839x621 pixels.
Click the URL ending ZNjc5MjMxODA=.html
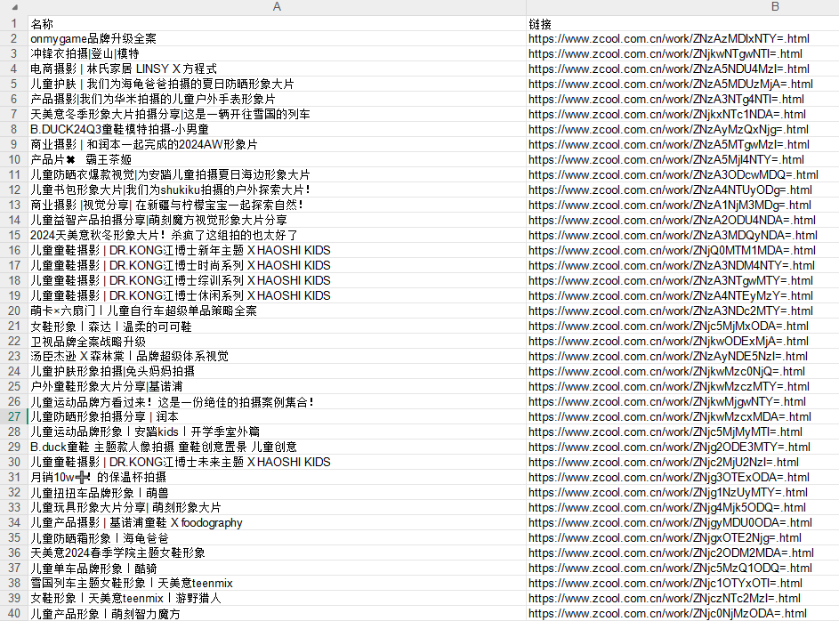pyautogui.click(x=668, y=326)
